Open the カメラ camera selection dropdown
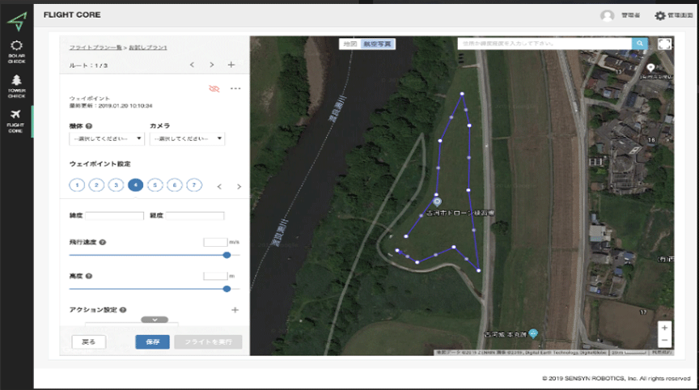The height and width of the screenshot is (390, 699). tap(187, 138)
